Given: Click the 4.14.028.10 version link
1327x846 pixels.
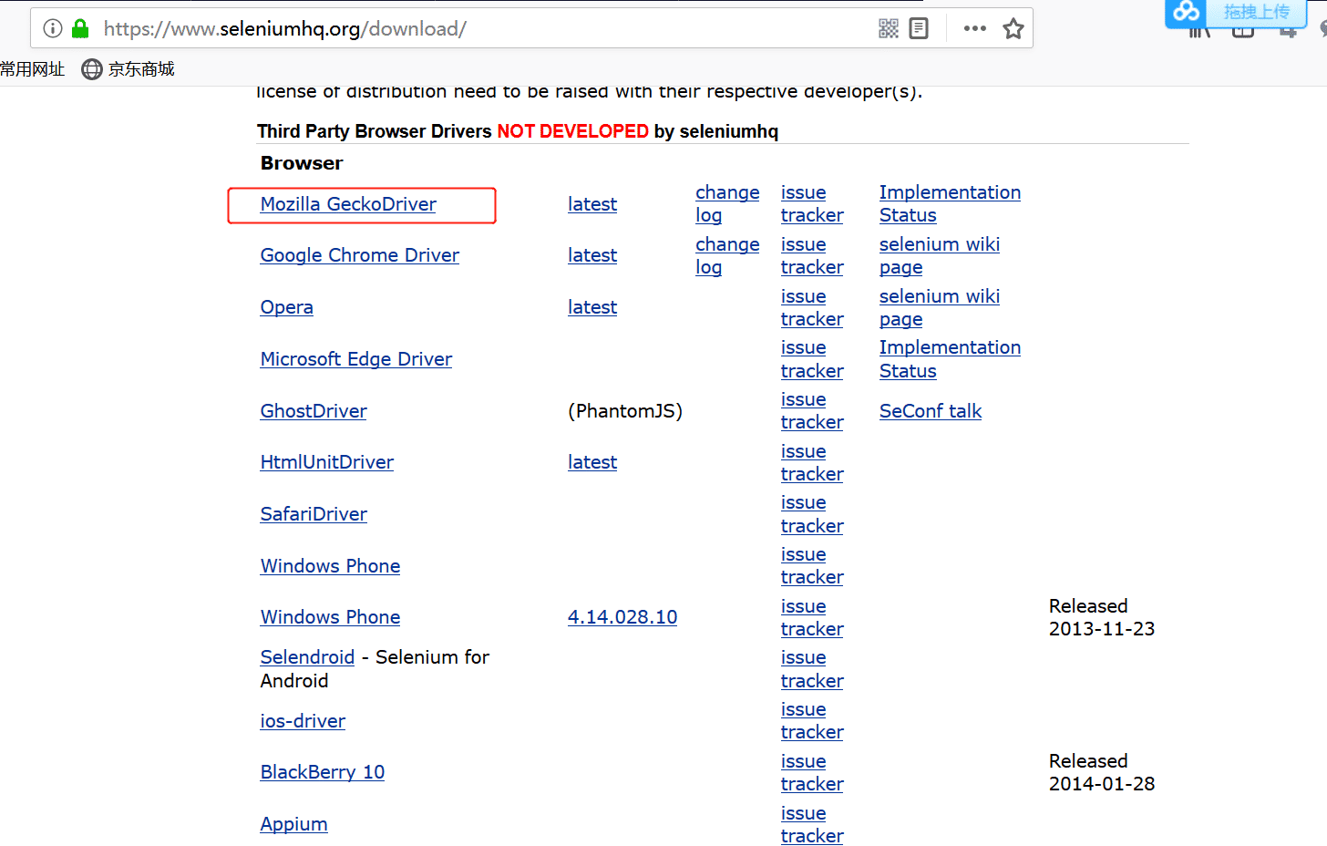Looking at the screenshot, I should 622,617.
